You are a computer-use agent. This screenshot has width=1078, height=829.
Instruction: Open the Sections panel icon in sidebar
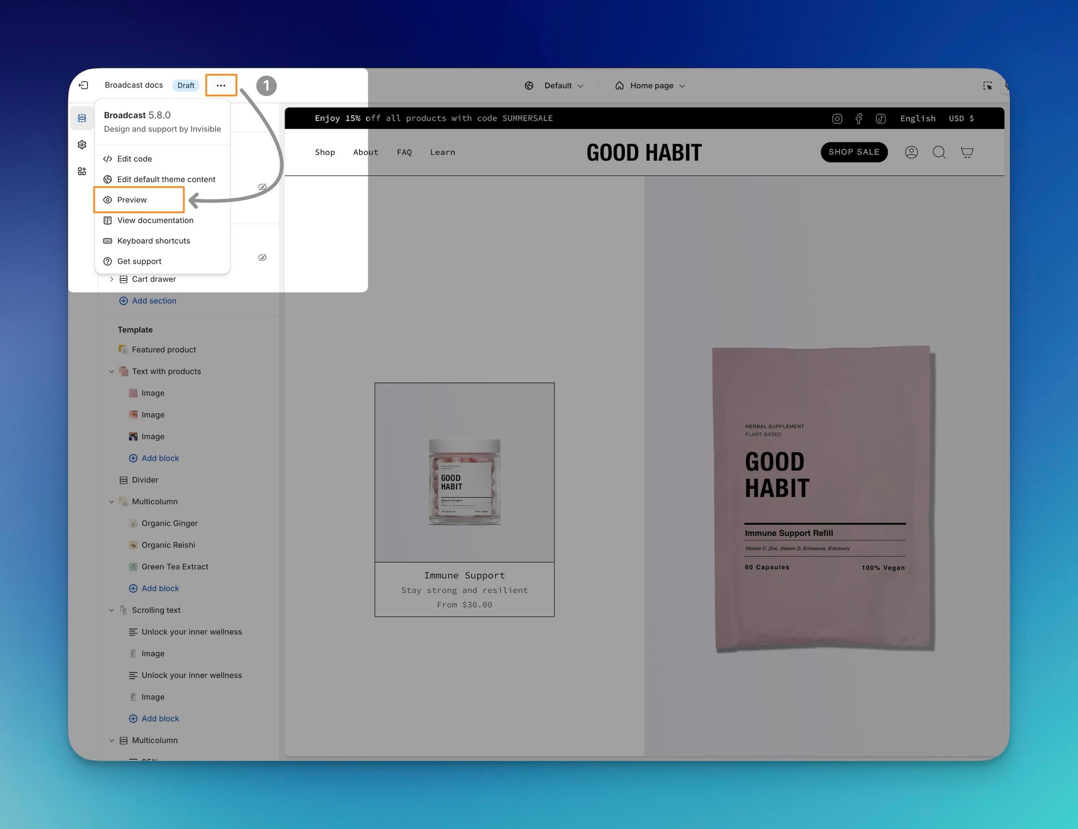[82, 118]
